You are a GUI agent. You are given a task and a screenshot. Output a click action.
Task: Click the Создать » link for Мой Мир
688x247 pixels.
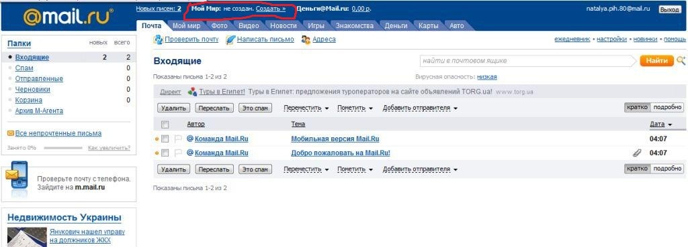click(270, 8)
